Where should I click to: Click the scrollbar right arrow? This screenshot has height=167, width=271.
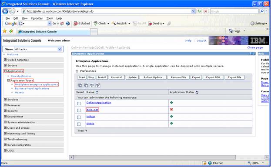(267, 157)
